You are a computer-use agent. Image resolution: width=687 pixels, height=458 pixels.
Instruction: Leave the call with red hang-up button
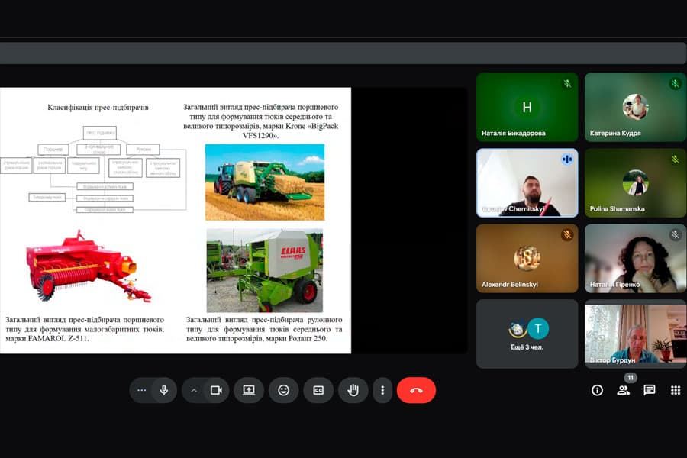pyautogui.click(x=416, y=389)
